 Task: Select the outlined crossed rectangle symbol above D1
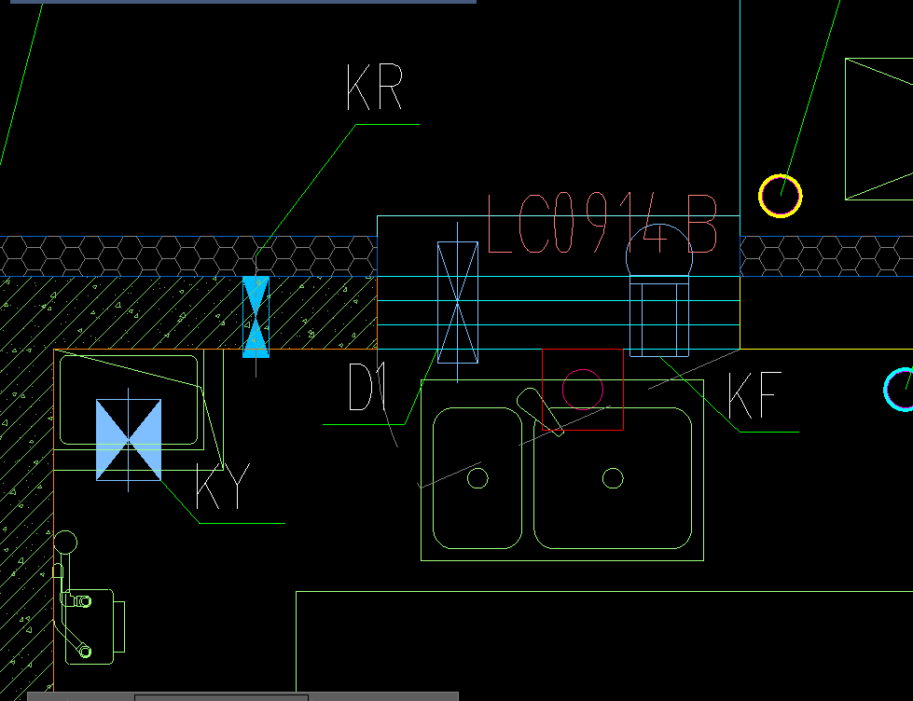pos(458,302)
